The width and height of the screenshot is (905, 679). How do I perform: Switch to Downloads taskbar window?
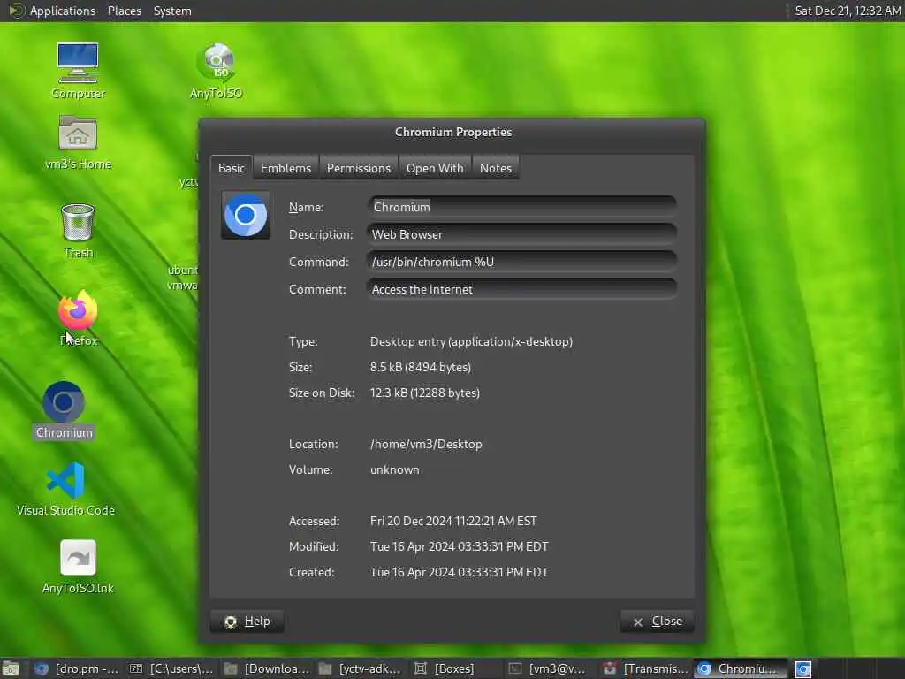(x=267, y=668)
